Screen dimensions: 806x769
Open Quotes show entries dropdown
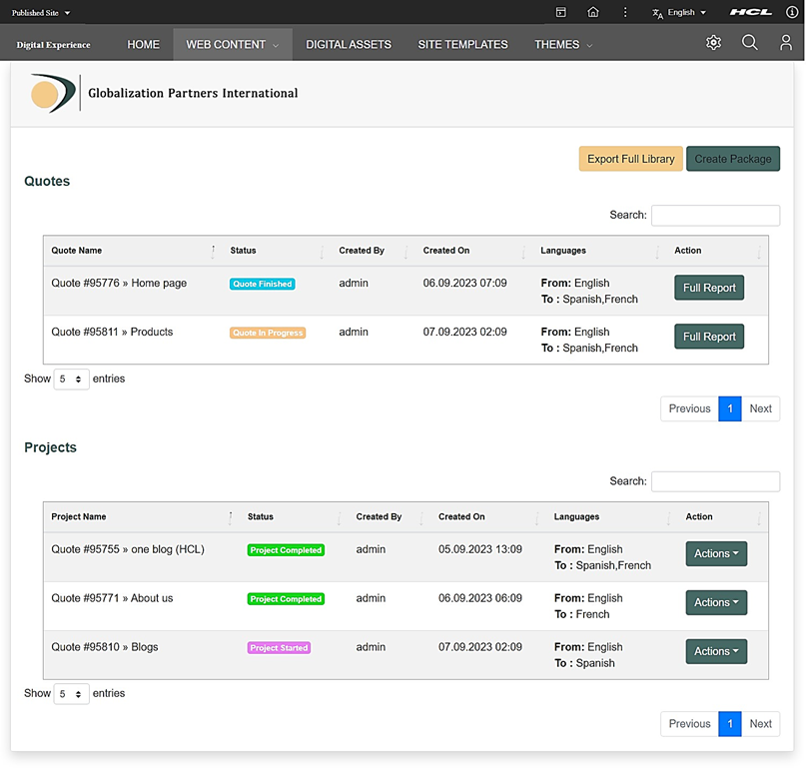click(71, 380)
